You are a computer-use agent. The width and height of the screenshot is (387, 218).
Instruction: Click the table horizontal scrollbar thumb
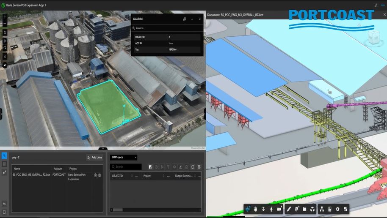[x=118, y=210]
